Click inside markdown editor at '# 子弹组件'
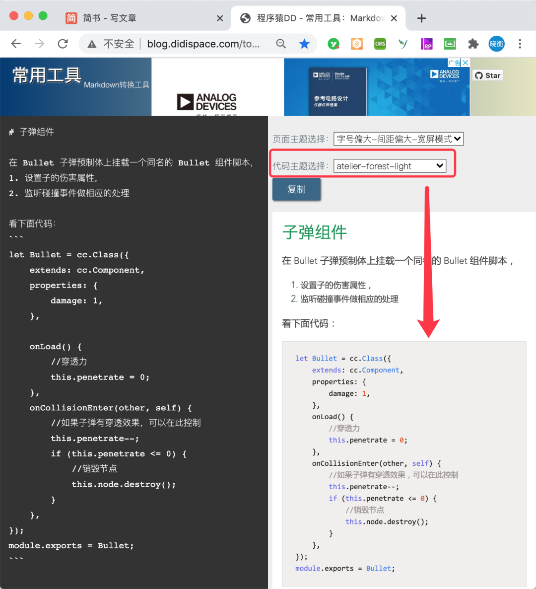536x589 pixels. point(32,132)
